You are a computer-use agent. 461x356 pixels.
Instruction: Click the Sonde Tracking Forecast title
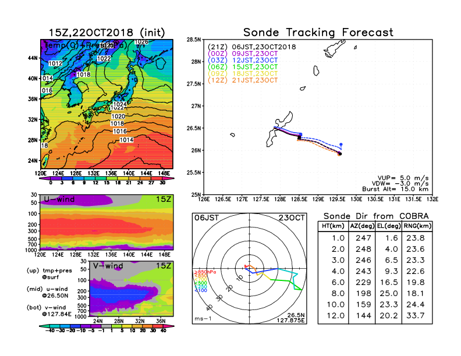(x=318, y=33)
